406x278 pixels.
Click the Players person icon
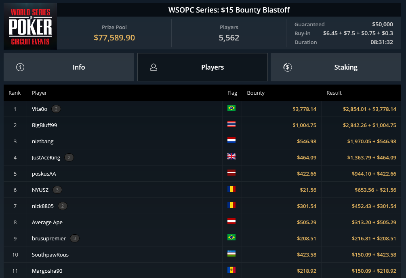click(x=154, y=68)
